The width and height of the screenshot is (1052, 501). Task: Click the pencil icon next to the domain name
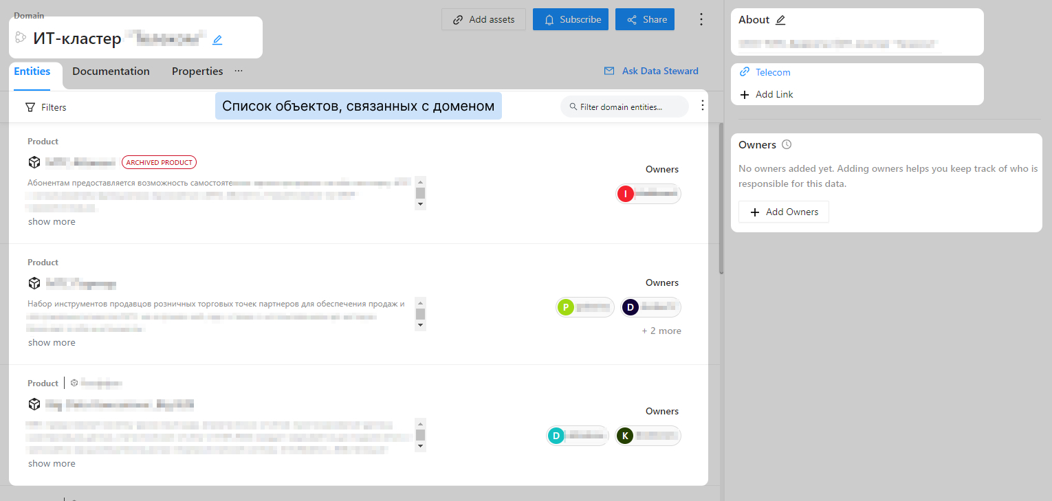click(217, 40)
